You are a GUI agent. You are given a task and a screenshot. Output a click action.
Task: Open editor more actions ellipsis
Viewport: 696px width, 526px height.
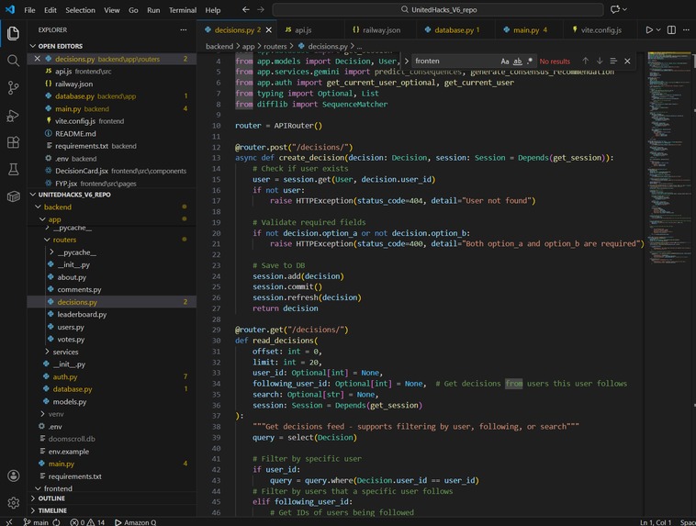click(x=686, y=29)
